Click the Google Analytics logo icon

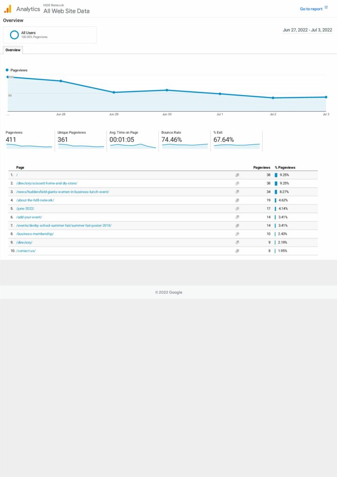(x=7, y=9)
